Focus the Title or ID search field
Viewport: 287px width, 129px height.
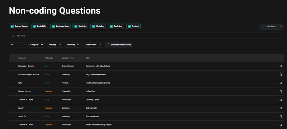[x=146, y=36]
